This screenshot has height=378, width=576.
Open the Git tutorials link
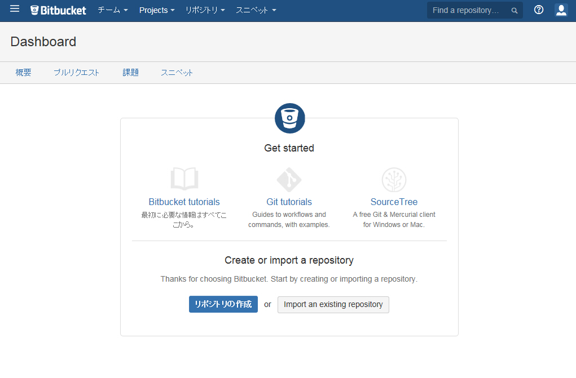[289, 202]
